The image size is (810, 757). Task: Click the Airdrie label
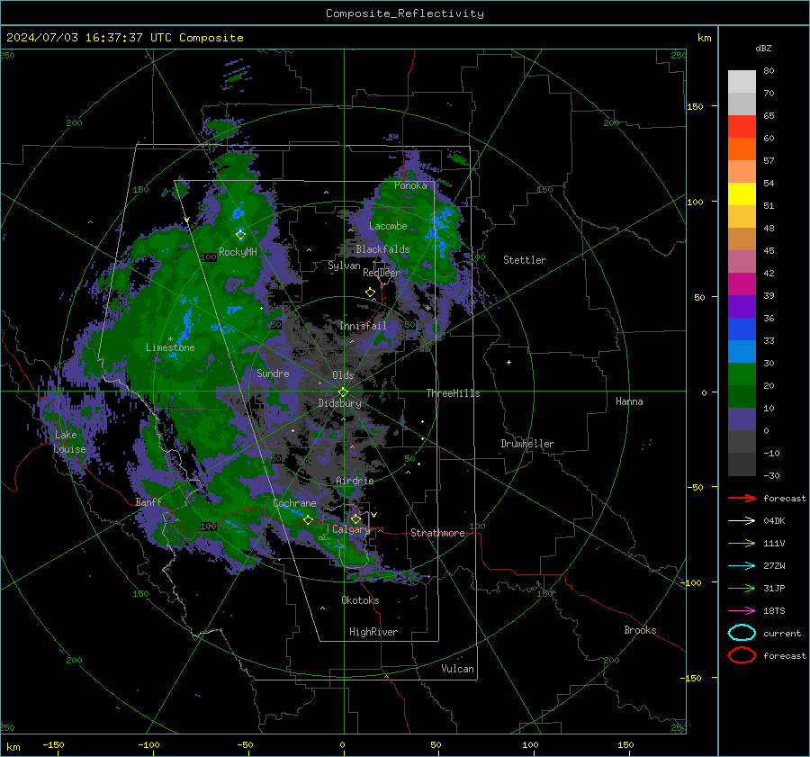tap(355, 481)
